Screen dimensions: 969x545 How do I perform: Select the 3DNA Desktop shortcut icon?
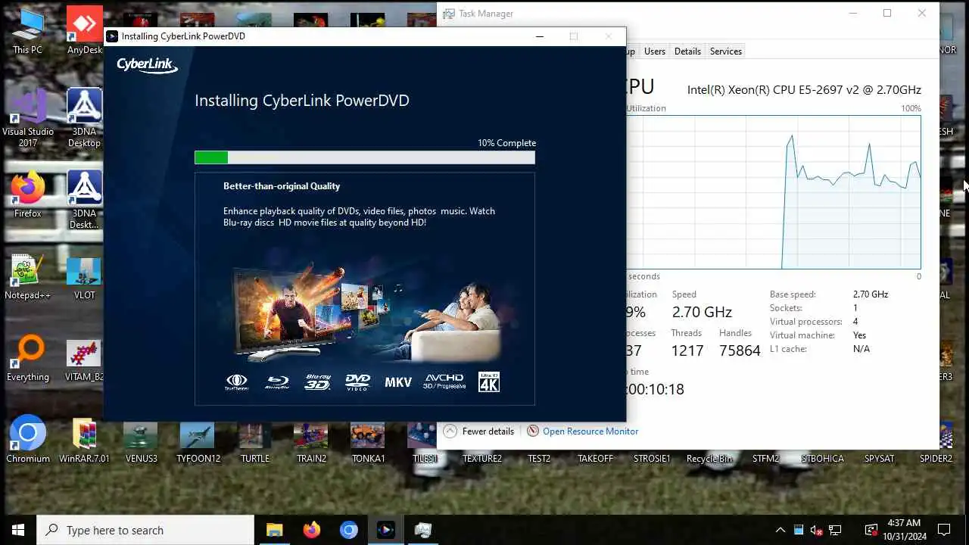click(x=84, y=117)
